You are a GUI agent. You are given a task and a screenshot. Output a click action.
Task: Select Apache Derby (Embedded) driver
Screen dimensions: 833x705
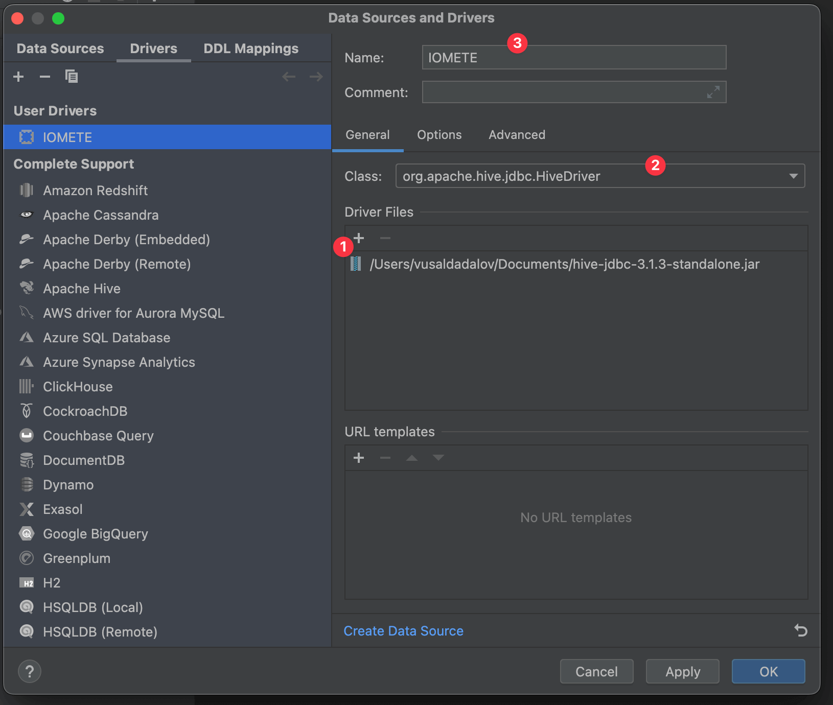pyautogui.click(x=167, y=240)
